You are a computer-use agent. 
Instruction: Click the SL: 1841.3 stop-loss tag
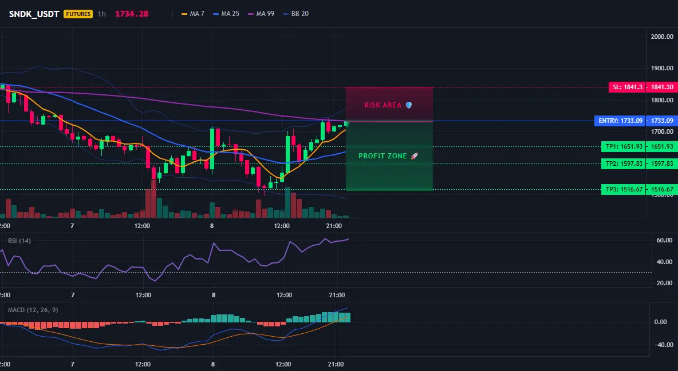[628, 87]
